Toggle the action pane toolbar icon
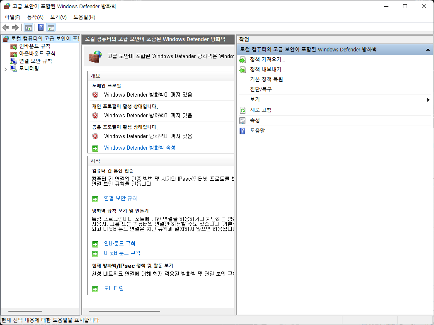The image size is (434, 325). [51, 27]
